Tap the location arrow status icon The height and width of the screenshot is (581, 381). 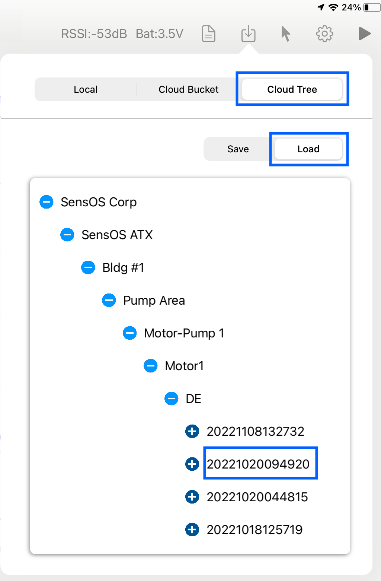point(321,7)
